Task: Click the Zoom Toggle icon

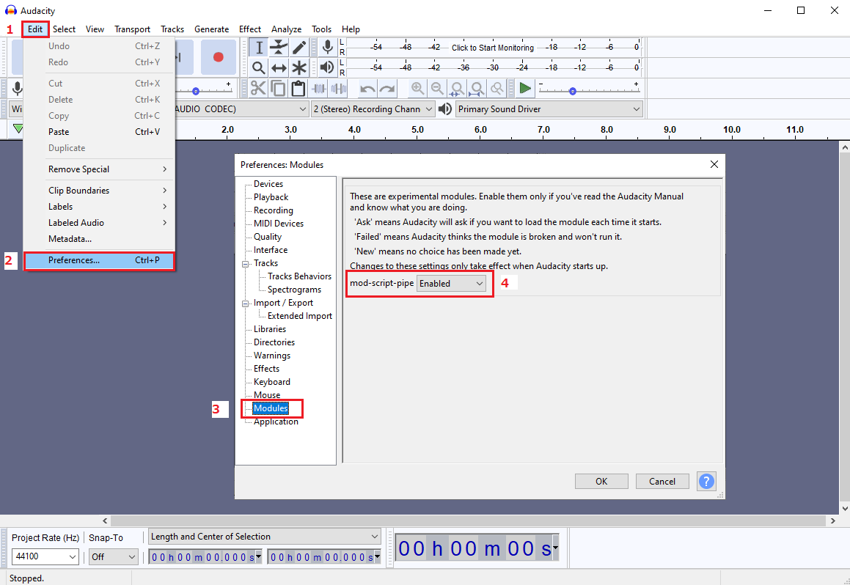Action: 497,88
